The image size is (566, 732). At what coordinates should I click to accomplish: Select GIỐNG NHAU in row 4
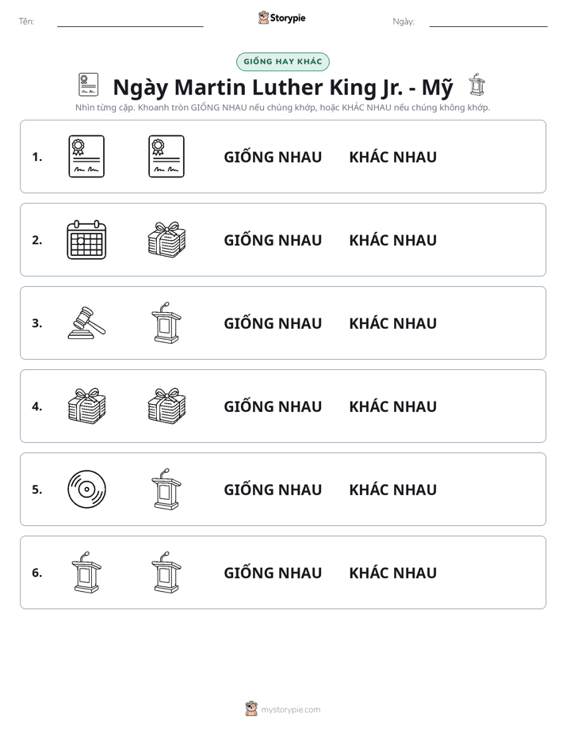click(x=273, y=406)
